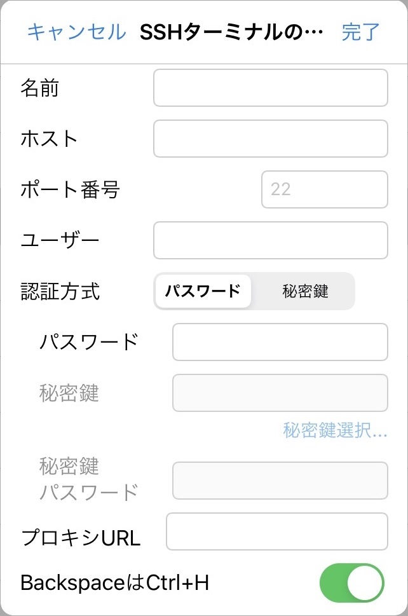Click the indented パスワード entry field

tap(280, 342)
